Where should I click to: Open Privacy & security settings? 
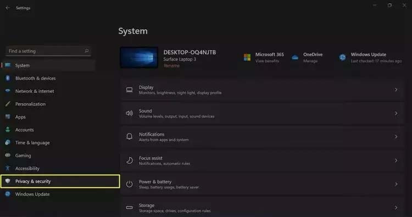tap(60, 181)
